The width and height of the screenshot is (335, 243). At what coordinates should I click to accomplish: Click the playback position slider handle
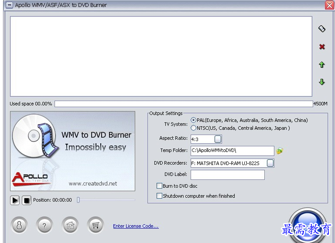(x=78, y=200)
